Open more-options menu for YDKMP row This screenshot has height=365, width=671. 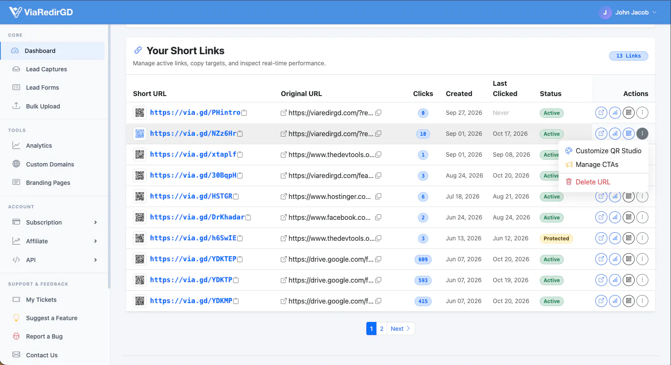[x=642, y=301]
